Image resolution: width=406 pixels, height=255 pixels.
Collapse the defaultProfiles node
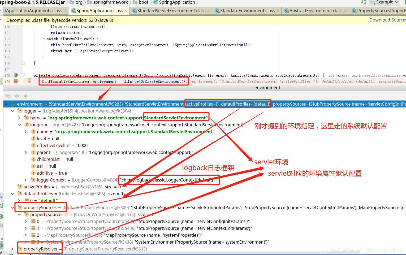click(x=12, y=194)
